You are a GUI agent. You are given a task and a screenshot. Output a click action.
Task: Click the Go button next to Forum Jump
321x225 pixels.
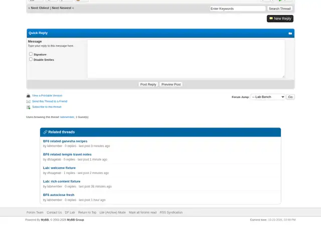point(290,97)
